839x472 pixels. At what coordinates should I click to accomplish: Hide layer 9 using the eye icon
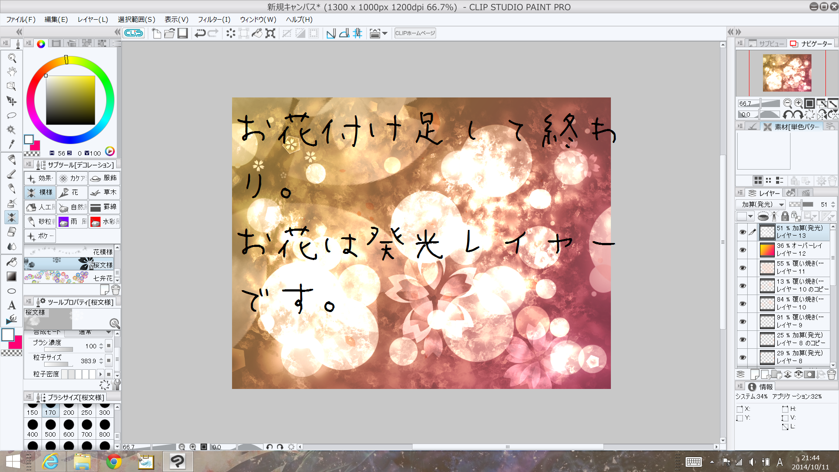pyautogui.click(x=742, y=322)
